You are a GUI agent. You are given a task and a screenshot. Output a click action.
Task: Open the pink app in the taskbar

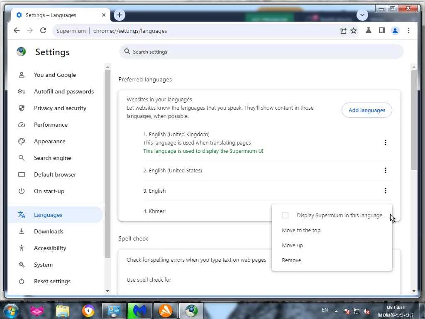click(x=37, y=311)
